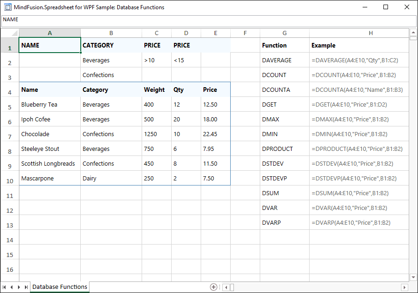Screen dimensions: 418x293
Task: Select column H header
Action: tap(359, 33)
